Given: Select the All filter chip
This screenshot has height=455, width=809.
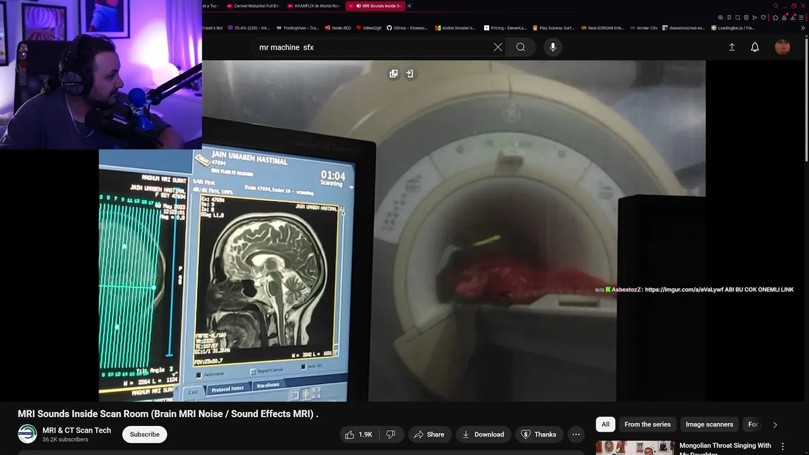Looking at the screenshot, I should tap(605, 425).
